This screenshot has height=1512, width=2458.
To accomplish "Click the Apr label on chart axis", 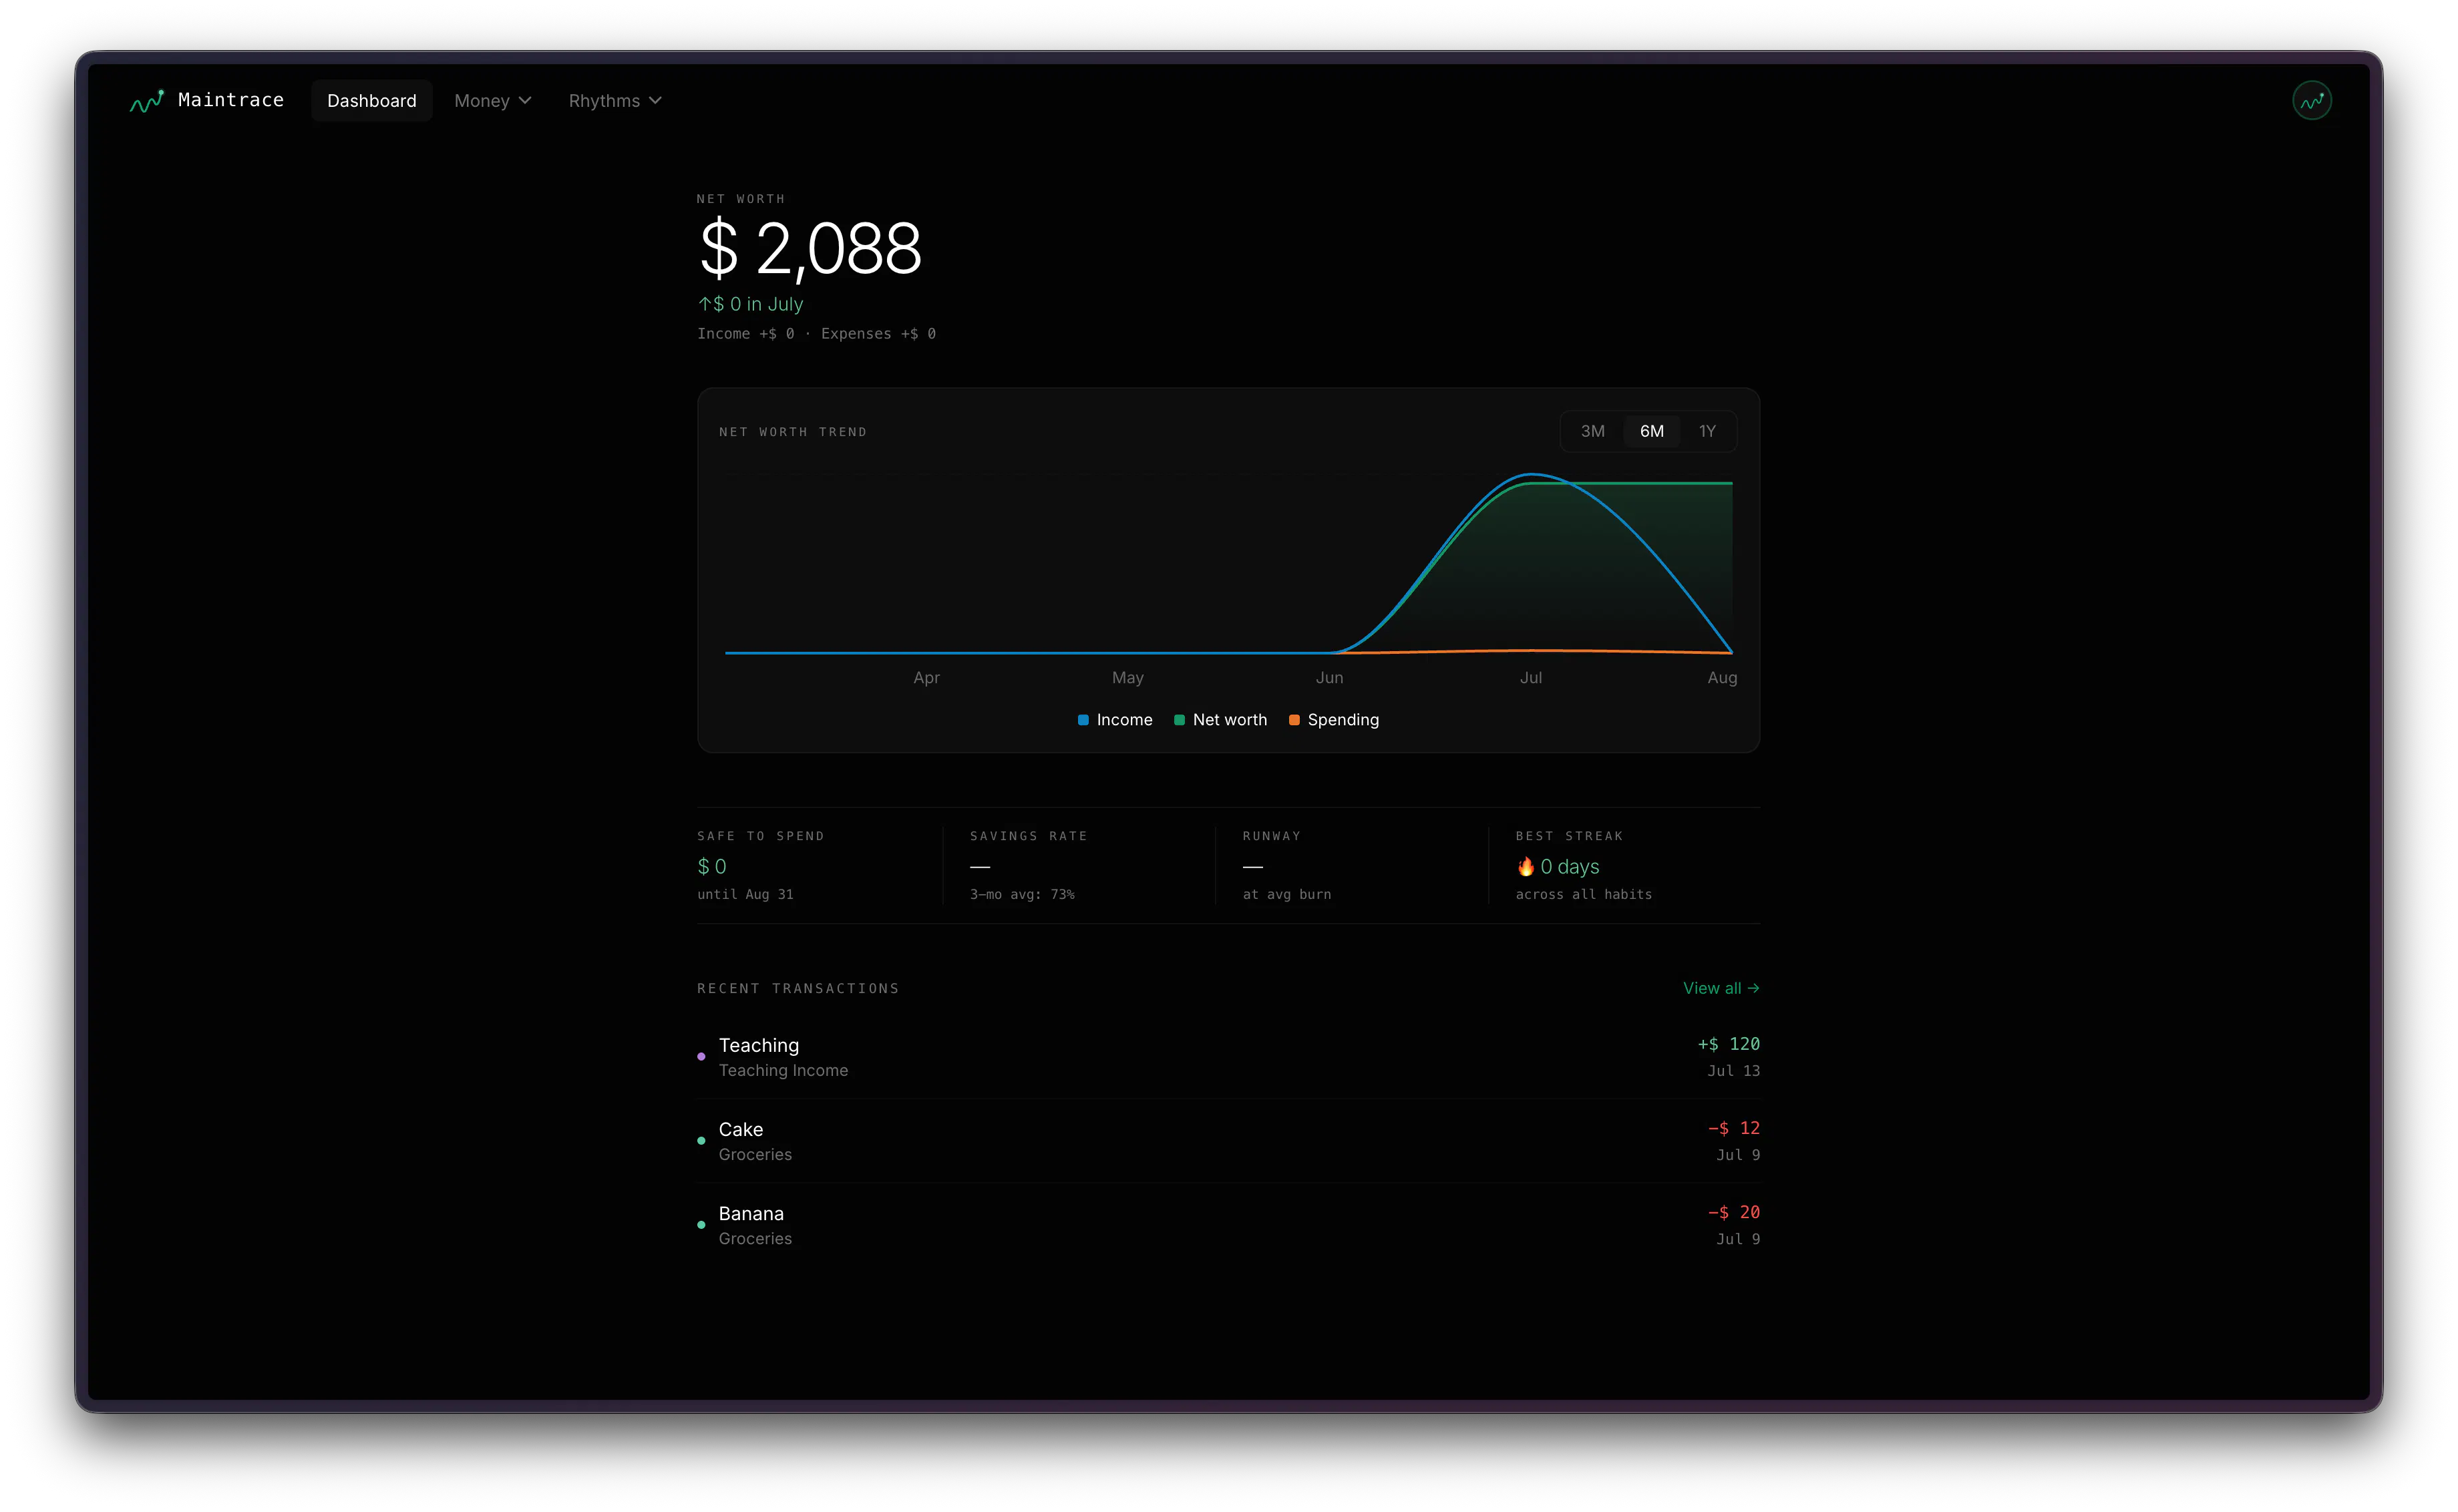I will click(926, 677).
